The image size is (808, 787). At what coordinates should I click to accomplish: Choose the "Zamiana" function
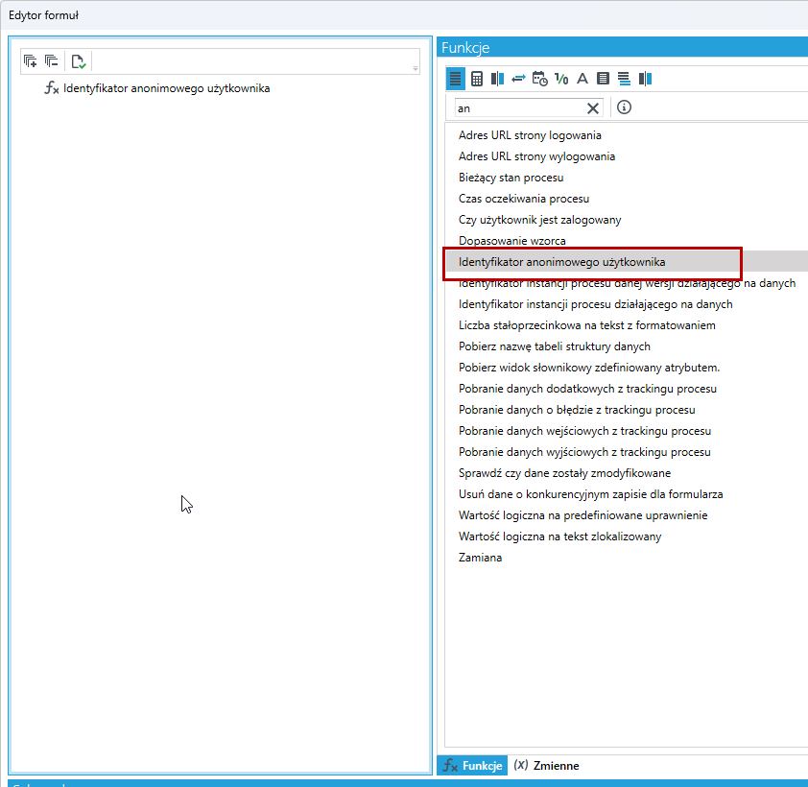[480, 559]
